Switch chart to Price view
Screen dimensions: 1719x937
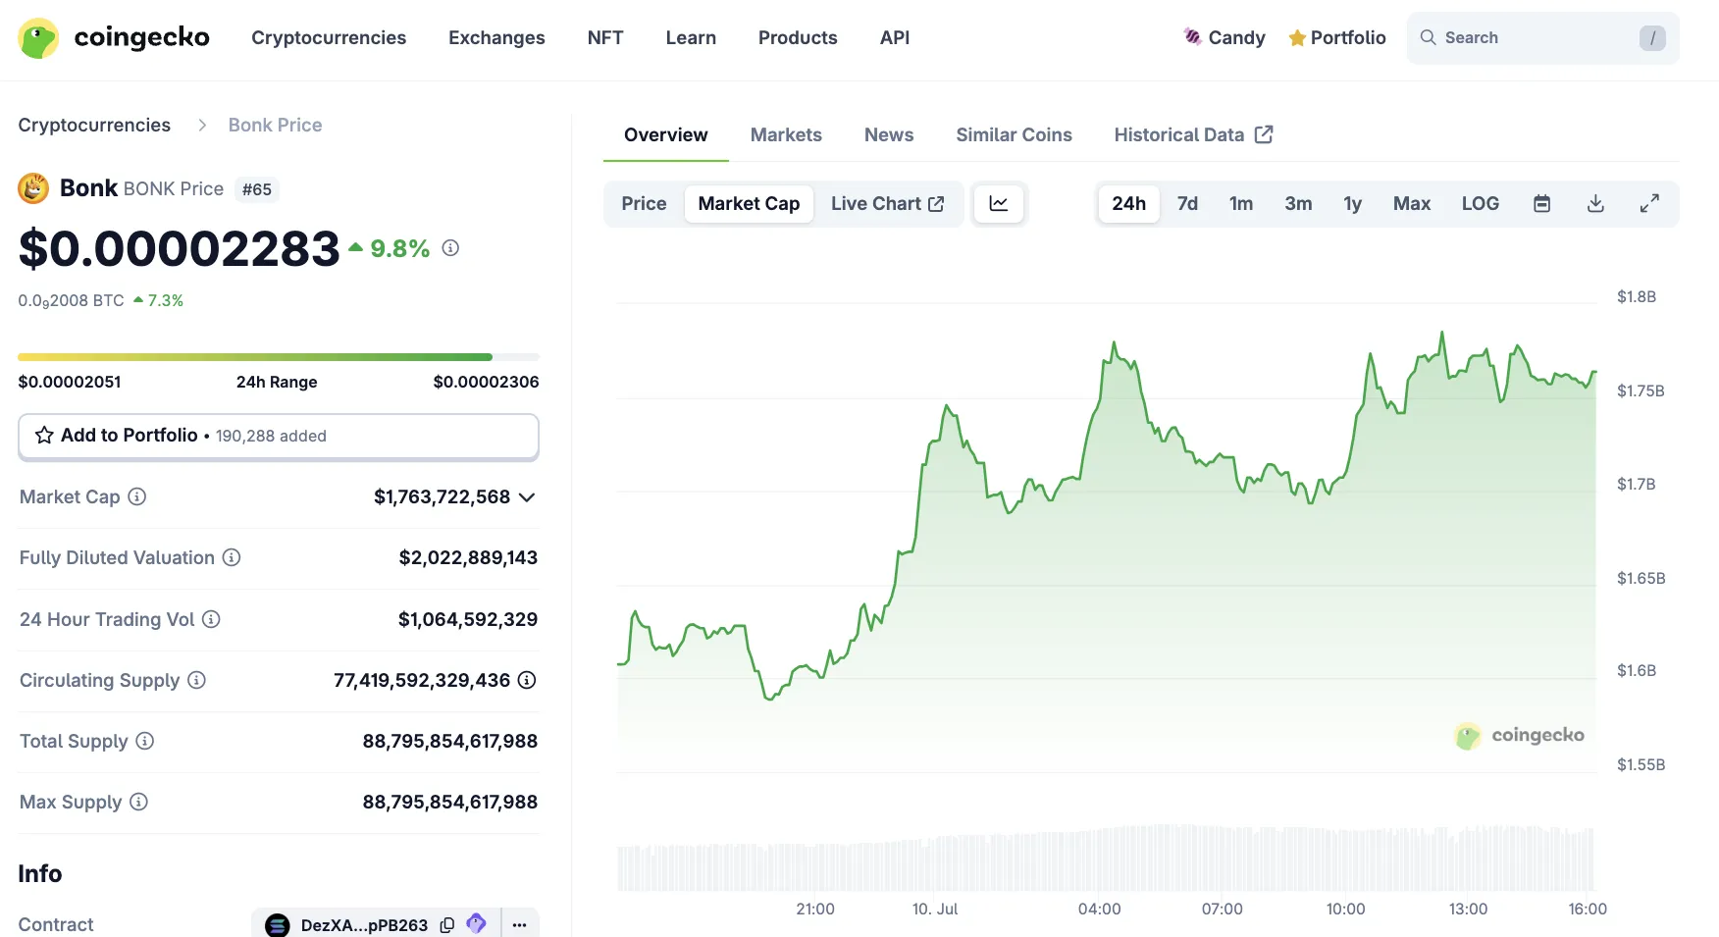click(644, 204)
